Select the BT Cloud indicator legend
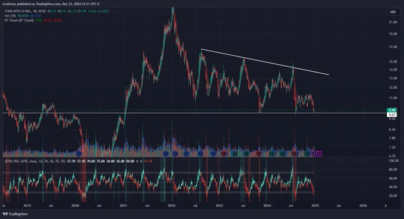 click(x=19, y=20)
